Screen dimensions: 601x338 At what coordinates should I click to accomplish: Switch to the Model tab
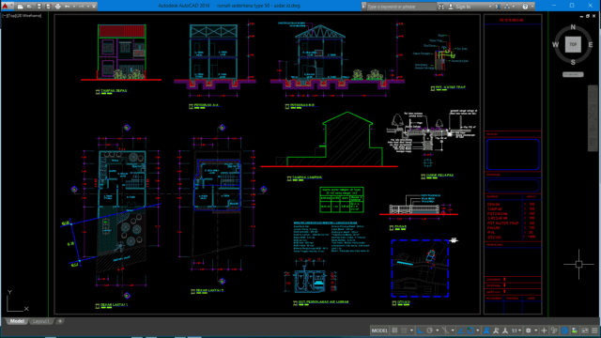tap(17, 321)
